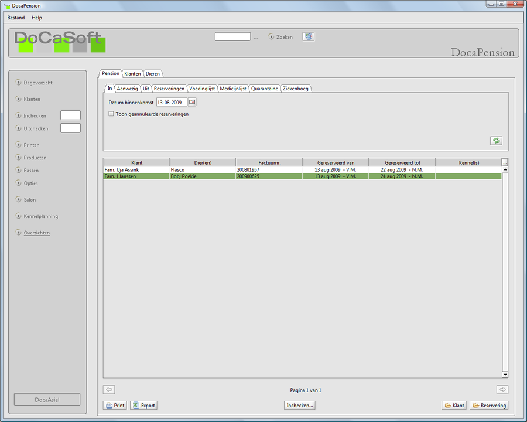This screenshot has width=527, height=422.
Task: Open Overzichten in the sidebar
Action: click(x=37, y=233)
